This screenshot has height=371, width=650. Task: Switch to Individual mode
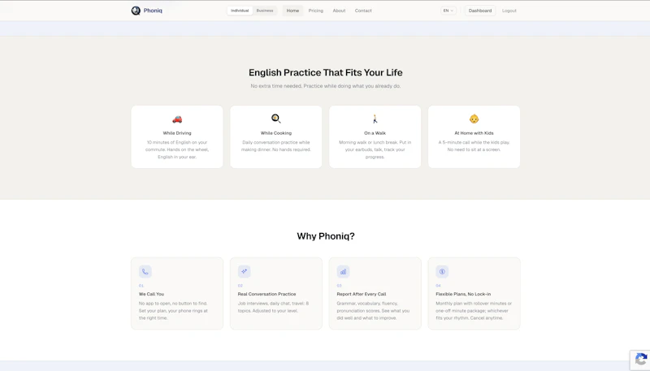tap(240, 11)
